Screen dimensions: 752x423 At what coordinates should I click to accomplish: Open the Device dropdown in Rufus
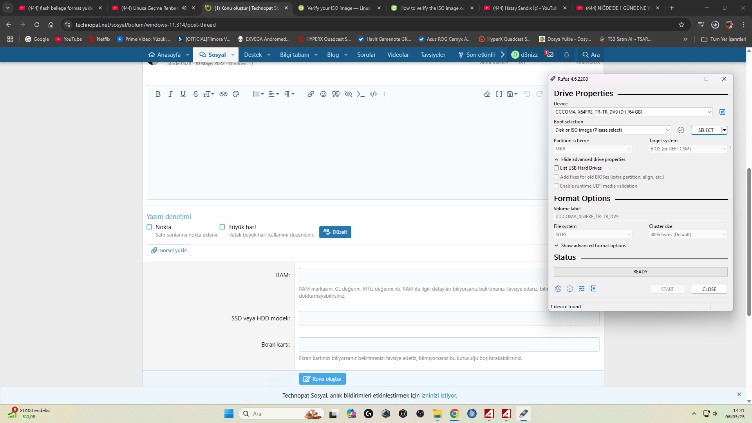click(633, 112)
